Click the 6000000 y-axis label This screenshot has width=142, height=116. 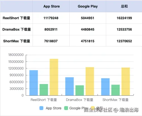pyautogui.click(x=17, y=82)
